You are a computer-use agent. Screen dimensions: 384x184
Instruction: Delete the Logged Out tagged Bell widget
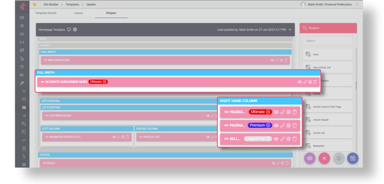pyautogui.click(x=295, y=139)
